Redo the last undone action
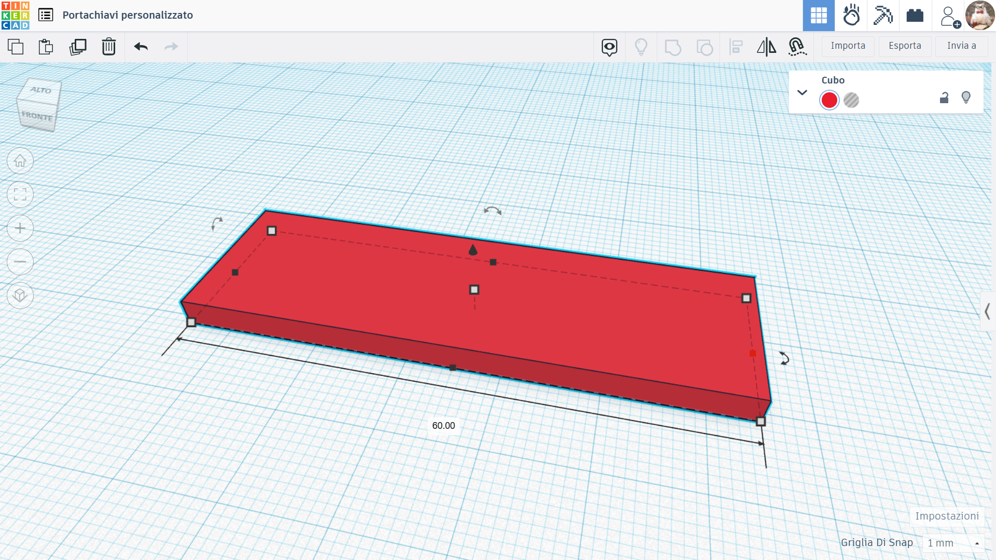Screen dimensions: 996x560 [x=171, y=47]
